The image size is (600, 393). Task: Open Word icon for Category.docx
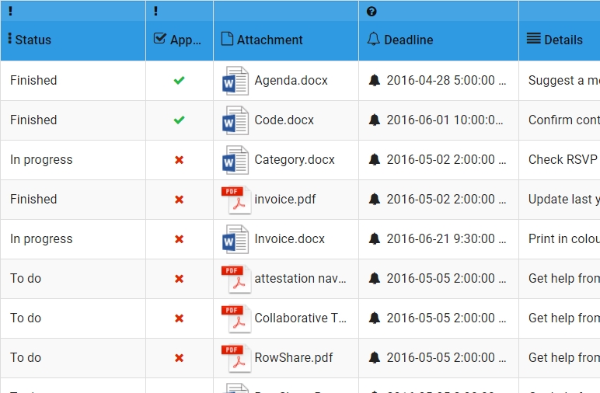pyautogui.click(x=235, y=160)
